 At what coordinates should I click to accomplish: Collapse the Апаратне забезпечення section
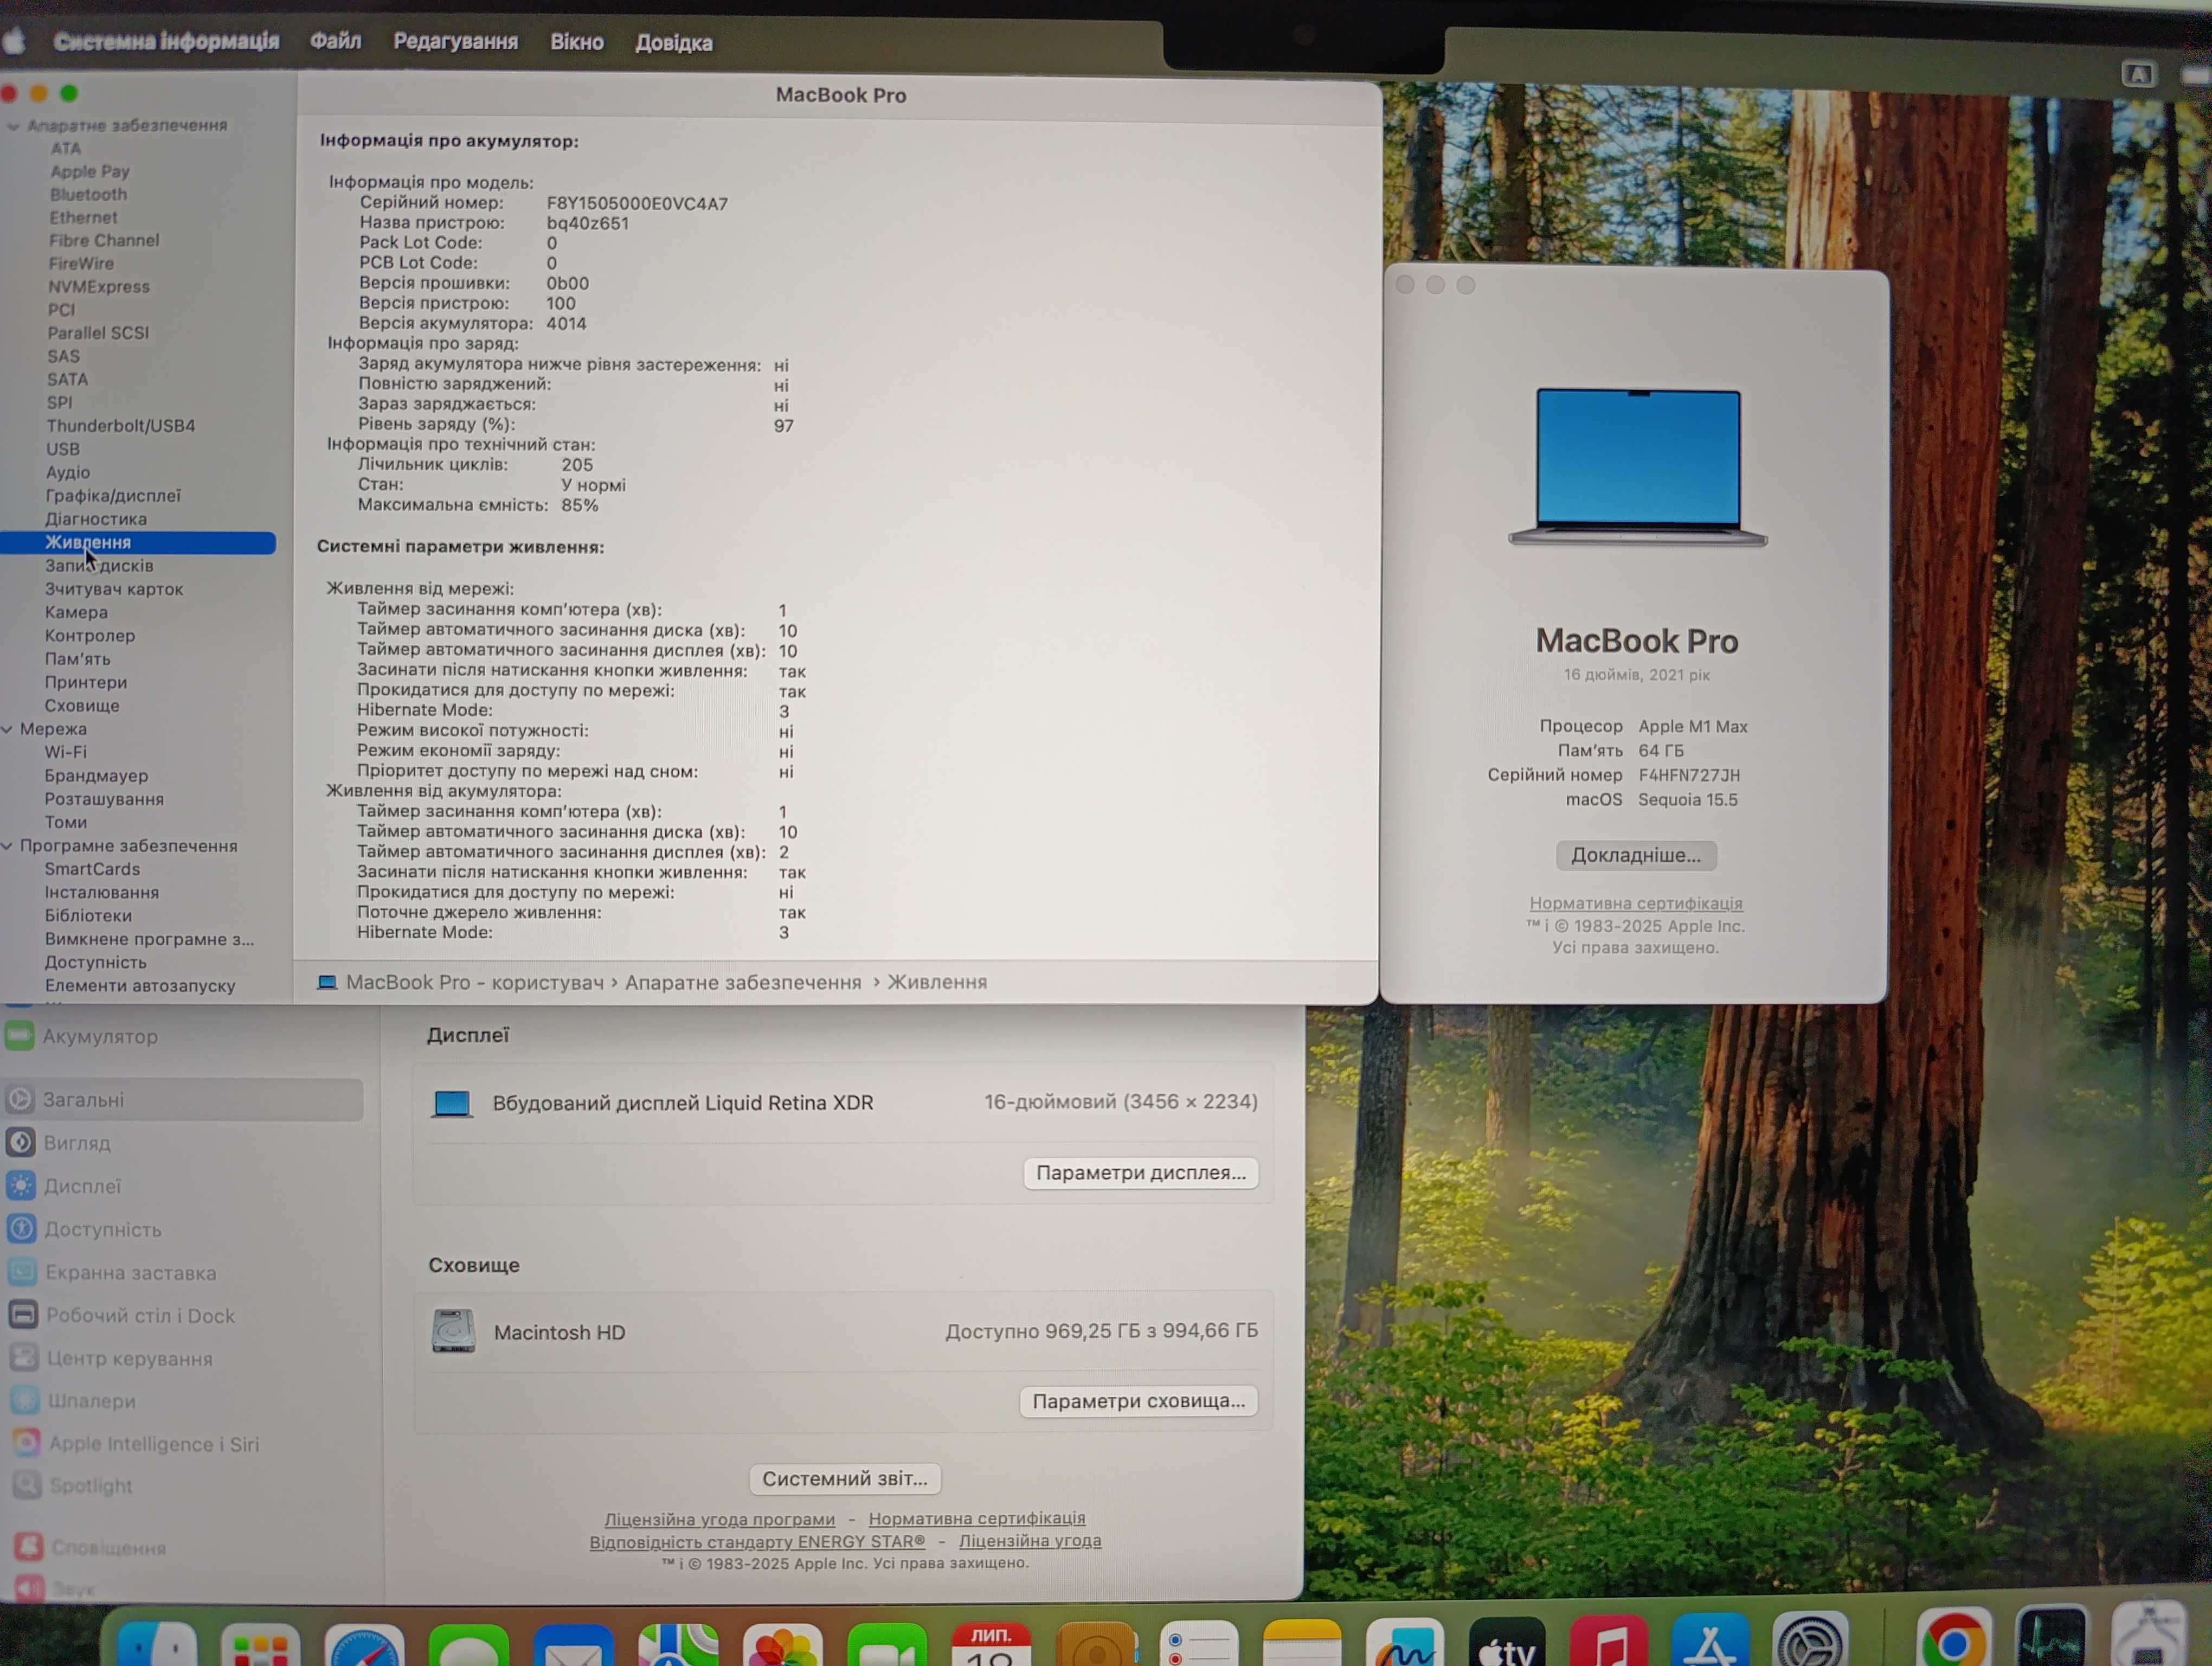click(x=13, y=126)
